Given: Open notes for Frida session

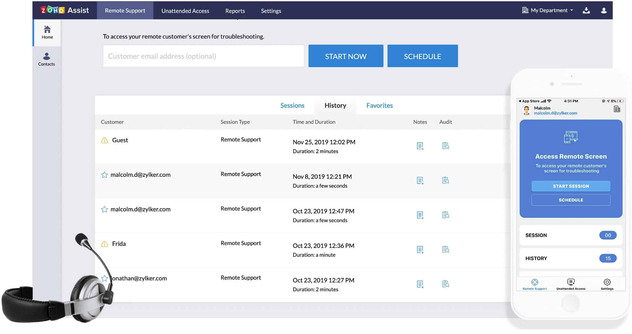Looking at the screenshot, I should click(x=420, y=250).
